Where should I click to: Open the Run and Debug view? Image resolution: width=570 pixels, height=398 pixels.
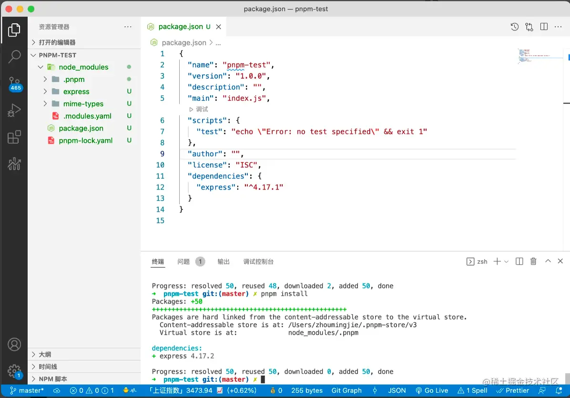click(14, 110)
